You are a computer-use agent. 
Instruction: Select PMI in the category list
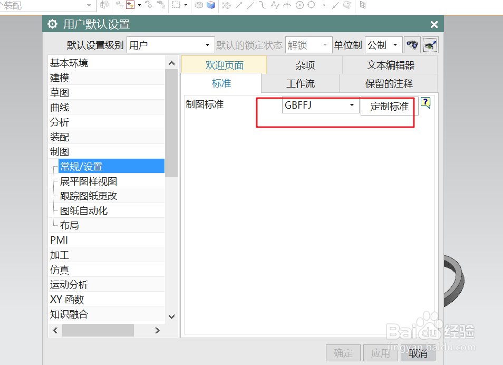[x=107, y=240]
